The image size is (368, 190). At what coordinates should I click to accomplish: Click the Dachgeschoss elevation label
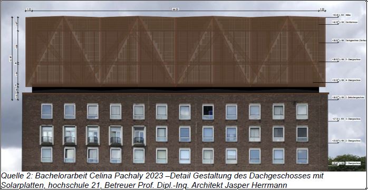coord(348,41)
